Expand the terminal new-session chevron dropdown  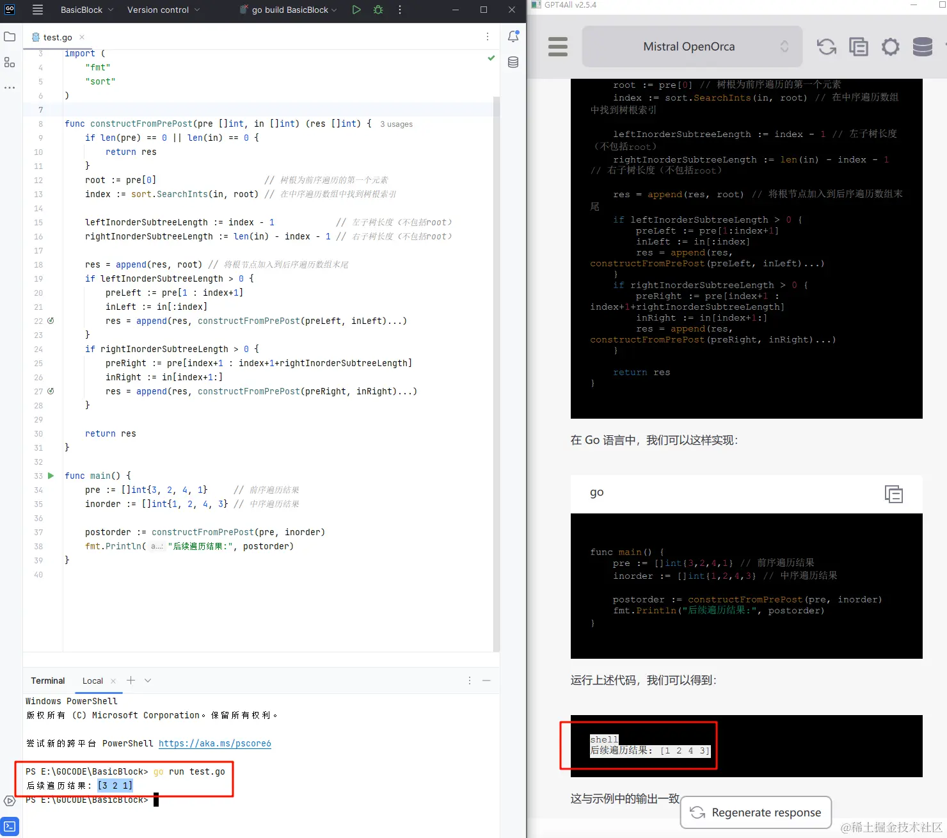point(148,681)
